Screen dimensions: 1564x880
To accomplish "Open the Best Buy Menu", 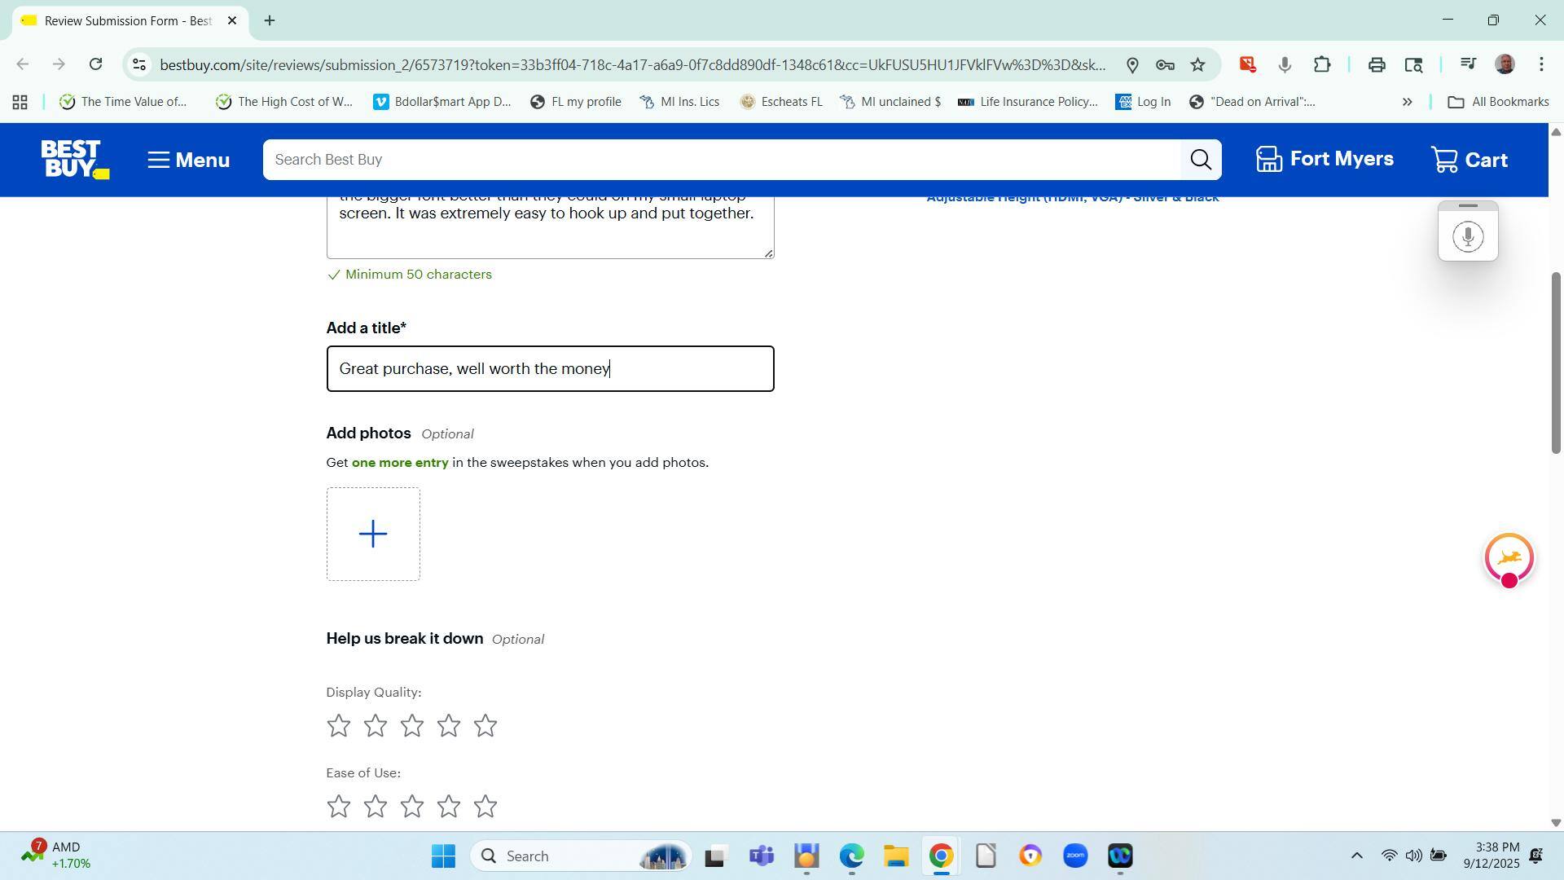I will 188,160.
